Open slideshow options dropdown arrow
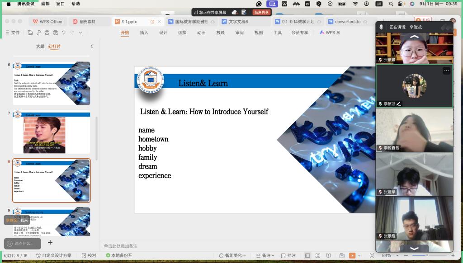This screenshot has width=463, height=263. click(x=359, y=256)
